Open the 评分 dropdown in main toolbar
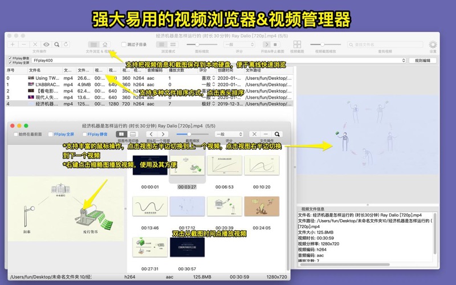This screenshot has width=456, height=285. [239, 44]
